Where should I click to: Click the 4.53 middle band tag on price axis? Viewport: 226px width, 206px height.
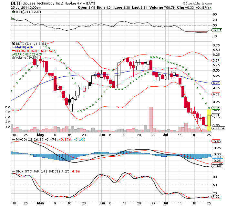coord(216,94)
